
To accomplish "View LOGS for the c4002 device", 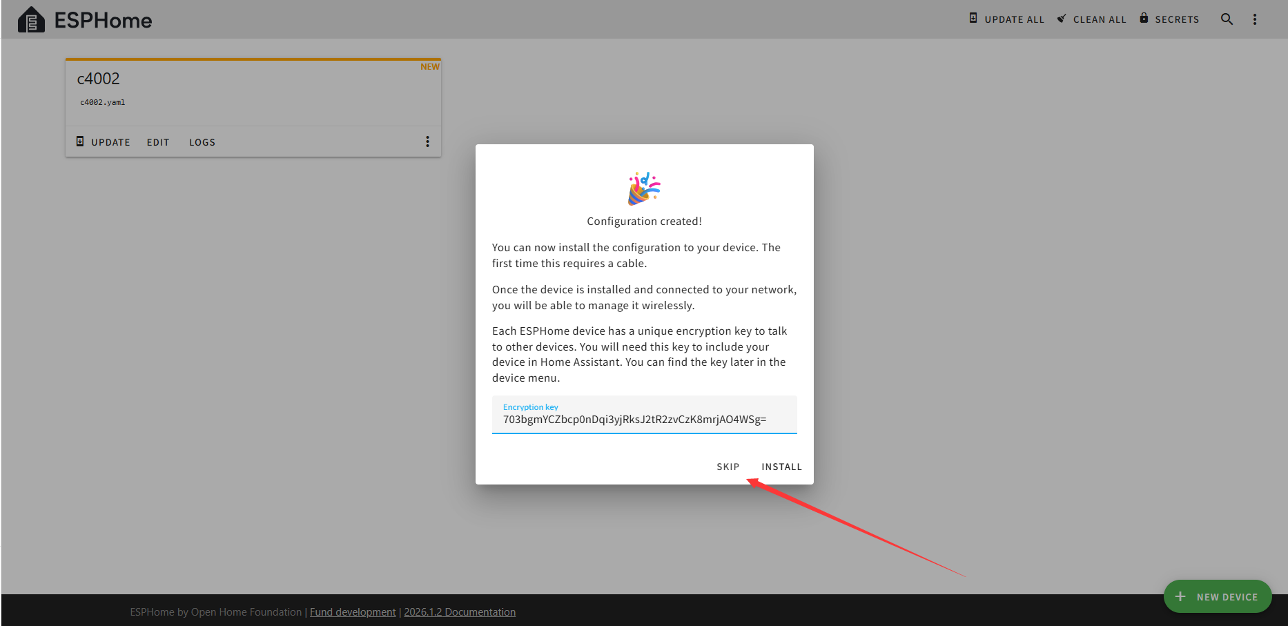I will click(202, 142).
